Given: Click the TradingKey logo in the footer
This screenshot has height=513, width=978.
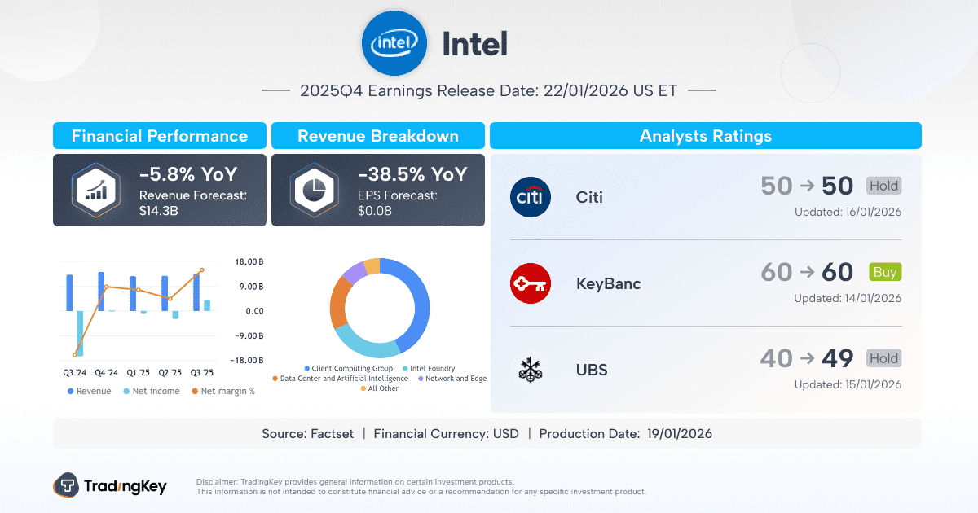Looking at the screenshot, I should tap(111, 486).
